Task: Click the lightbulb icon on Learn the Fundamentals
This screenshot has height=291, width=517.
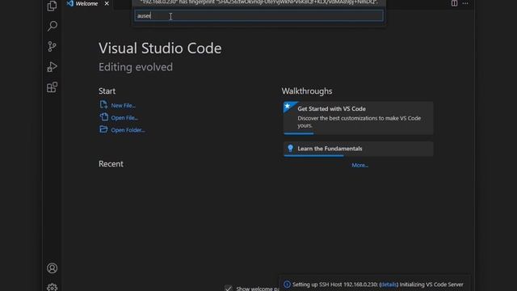Action: tap(290, 149)
